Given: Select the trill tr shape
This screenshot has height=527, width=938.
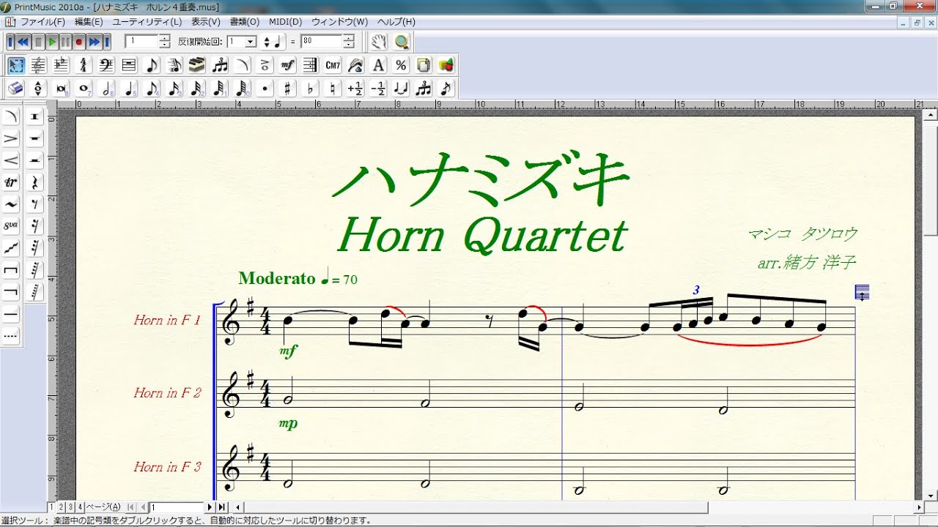Looking at the screenshot, I should click(x=11, y=182).
